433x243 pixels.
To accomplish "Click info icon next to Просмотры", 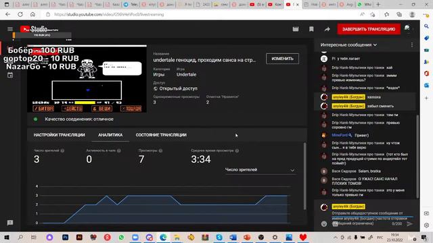I will pos(160,151).
